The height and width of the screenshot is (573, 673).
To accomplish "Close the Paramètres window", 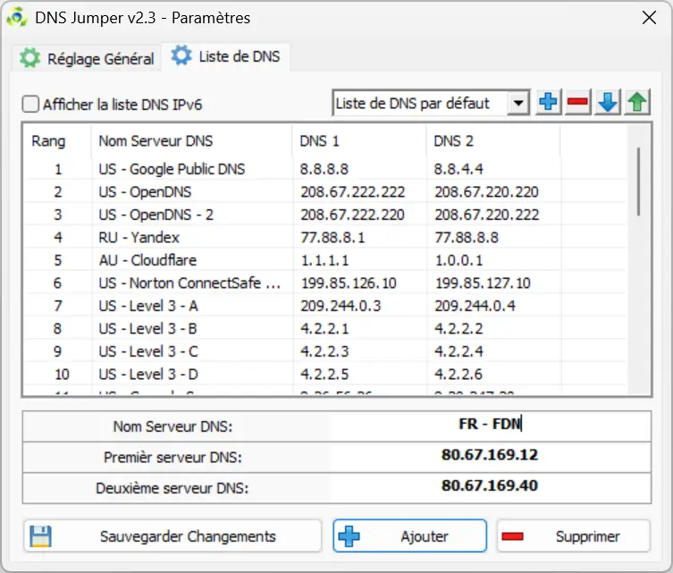I will (649, 18).
